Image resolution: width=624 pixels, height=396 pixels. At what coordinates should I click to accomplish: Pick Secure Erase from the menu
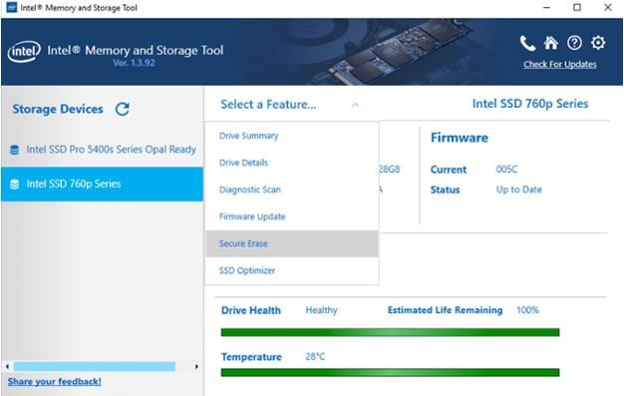[x=292, y=243]
